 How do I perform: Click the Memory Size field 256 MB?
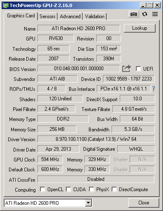coord(57,129)
